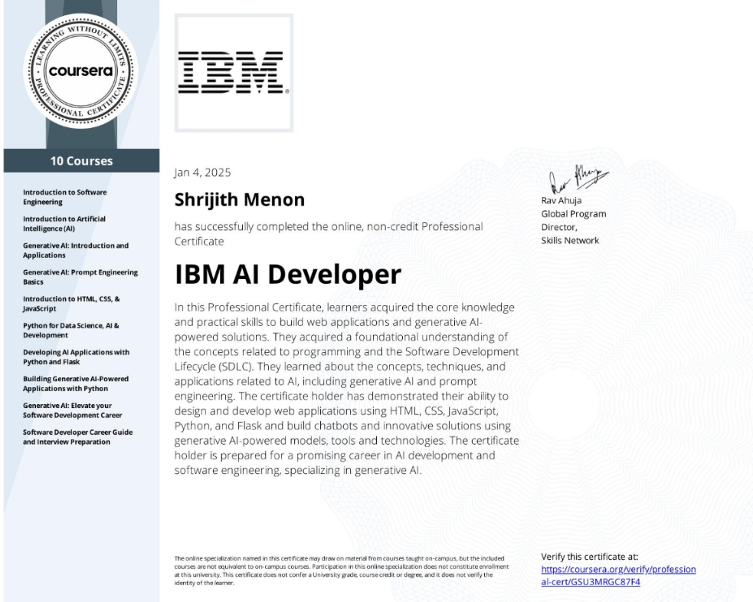
Task: Select "Developing AI Applications with Python and Flask"
Action: pos(76,357)
